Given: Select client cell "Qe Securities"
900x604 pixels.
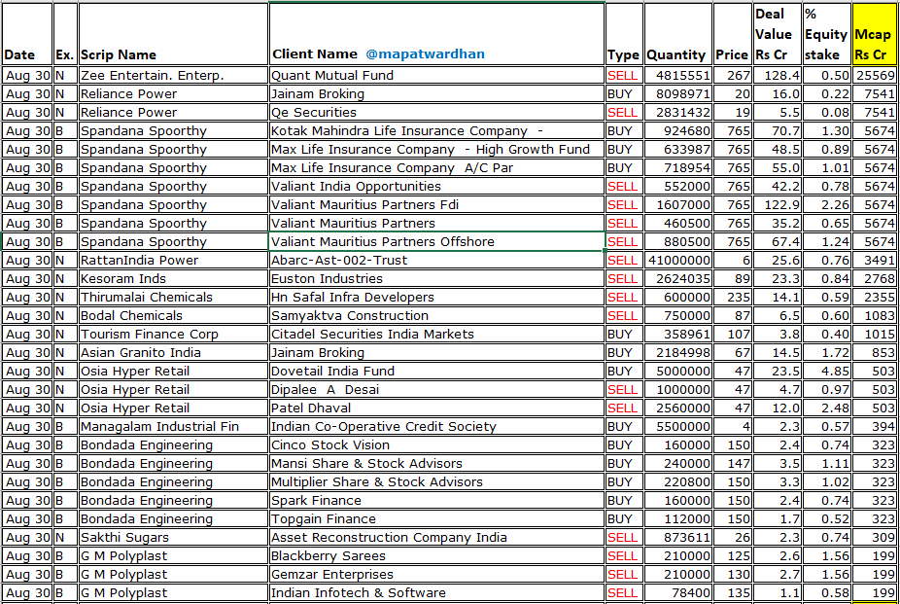Looking at the screenshot, I should point(436,112).
